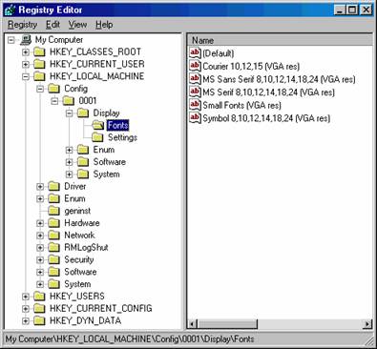Select the (Default) value name
Image resolution: width=377 pixels, height=349 pixels.
pyautogui.click(x=219, y=53)
